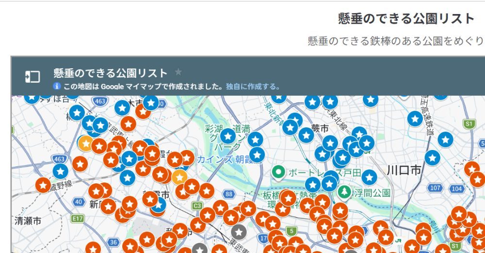485x253 pixels.
Task: Open the map legend sidebar panel icon
Action: 32,76
